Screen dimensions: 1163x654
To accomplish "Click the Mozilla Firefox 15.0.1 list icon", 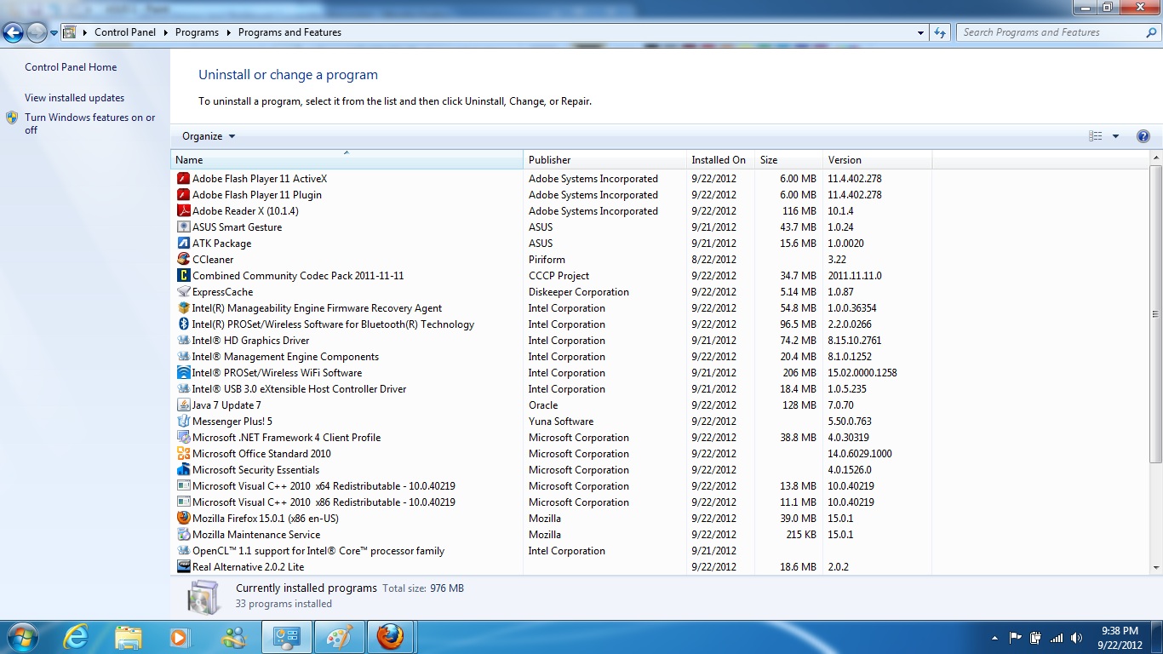I will (x=183, y=519).
